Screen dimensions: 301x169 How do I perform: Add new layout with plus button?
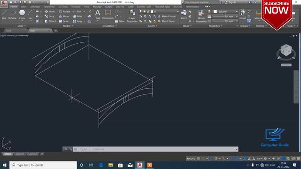(x=42, y=154)
